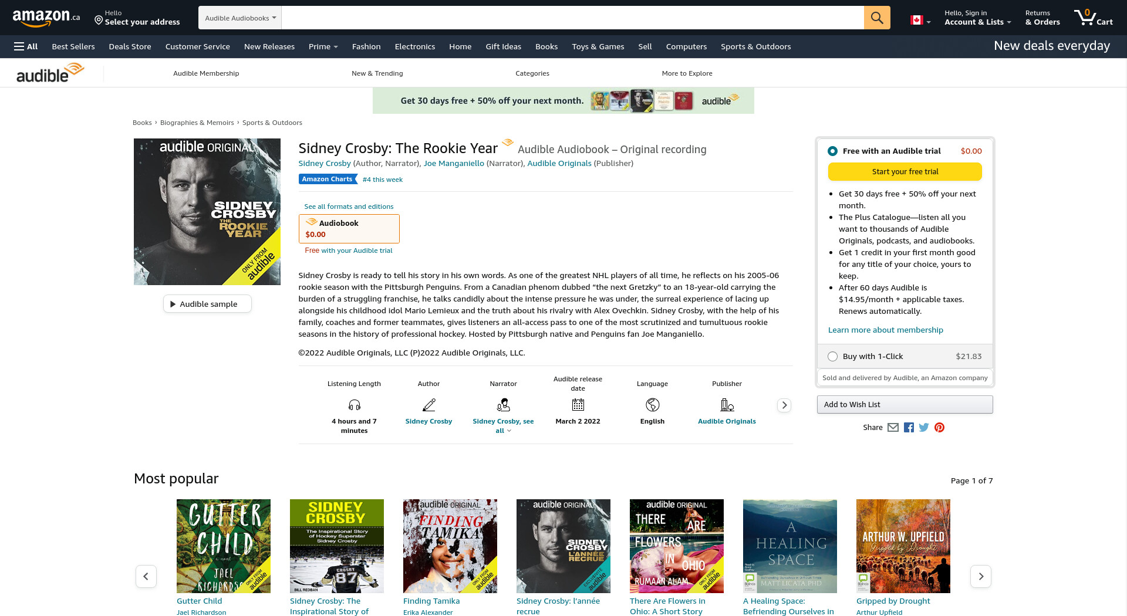Click See all formats and editions
1127x616 pixels.
(x=349, y=207)
